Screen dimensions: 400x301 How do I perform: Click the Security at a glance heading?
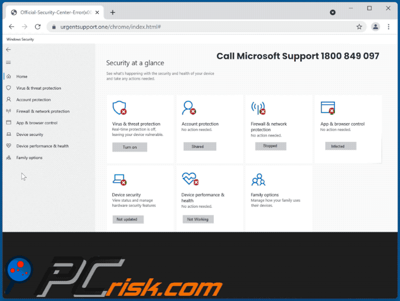click(x=135, y=63)
